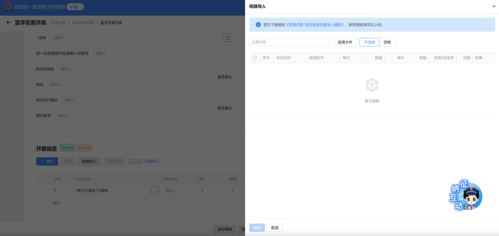The width and height of the screenshot is (499, 236).
Task: Toggle the switch next to 设置默认
Action: point(135,161)
